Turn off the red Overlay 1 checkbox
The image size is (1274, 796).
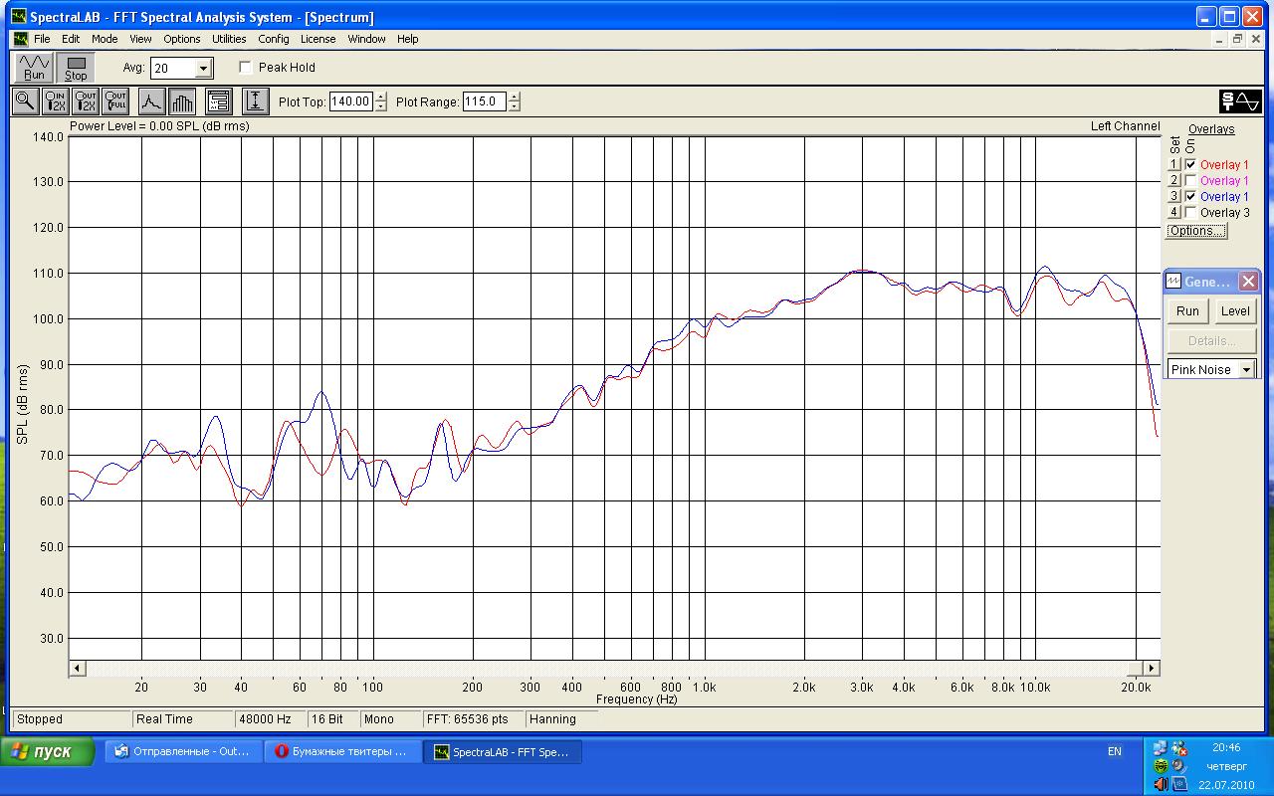(x=1190, y=165)
